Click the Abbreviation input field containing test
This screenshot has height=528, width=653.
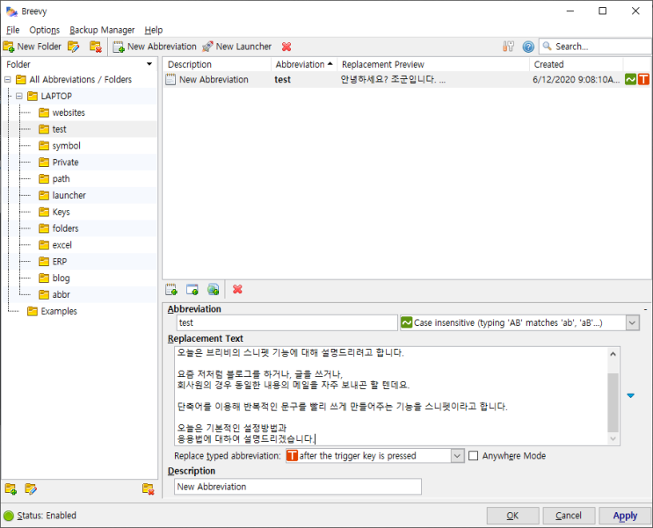(x=287, y=322)
